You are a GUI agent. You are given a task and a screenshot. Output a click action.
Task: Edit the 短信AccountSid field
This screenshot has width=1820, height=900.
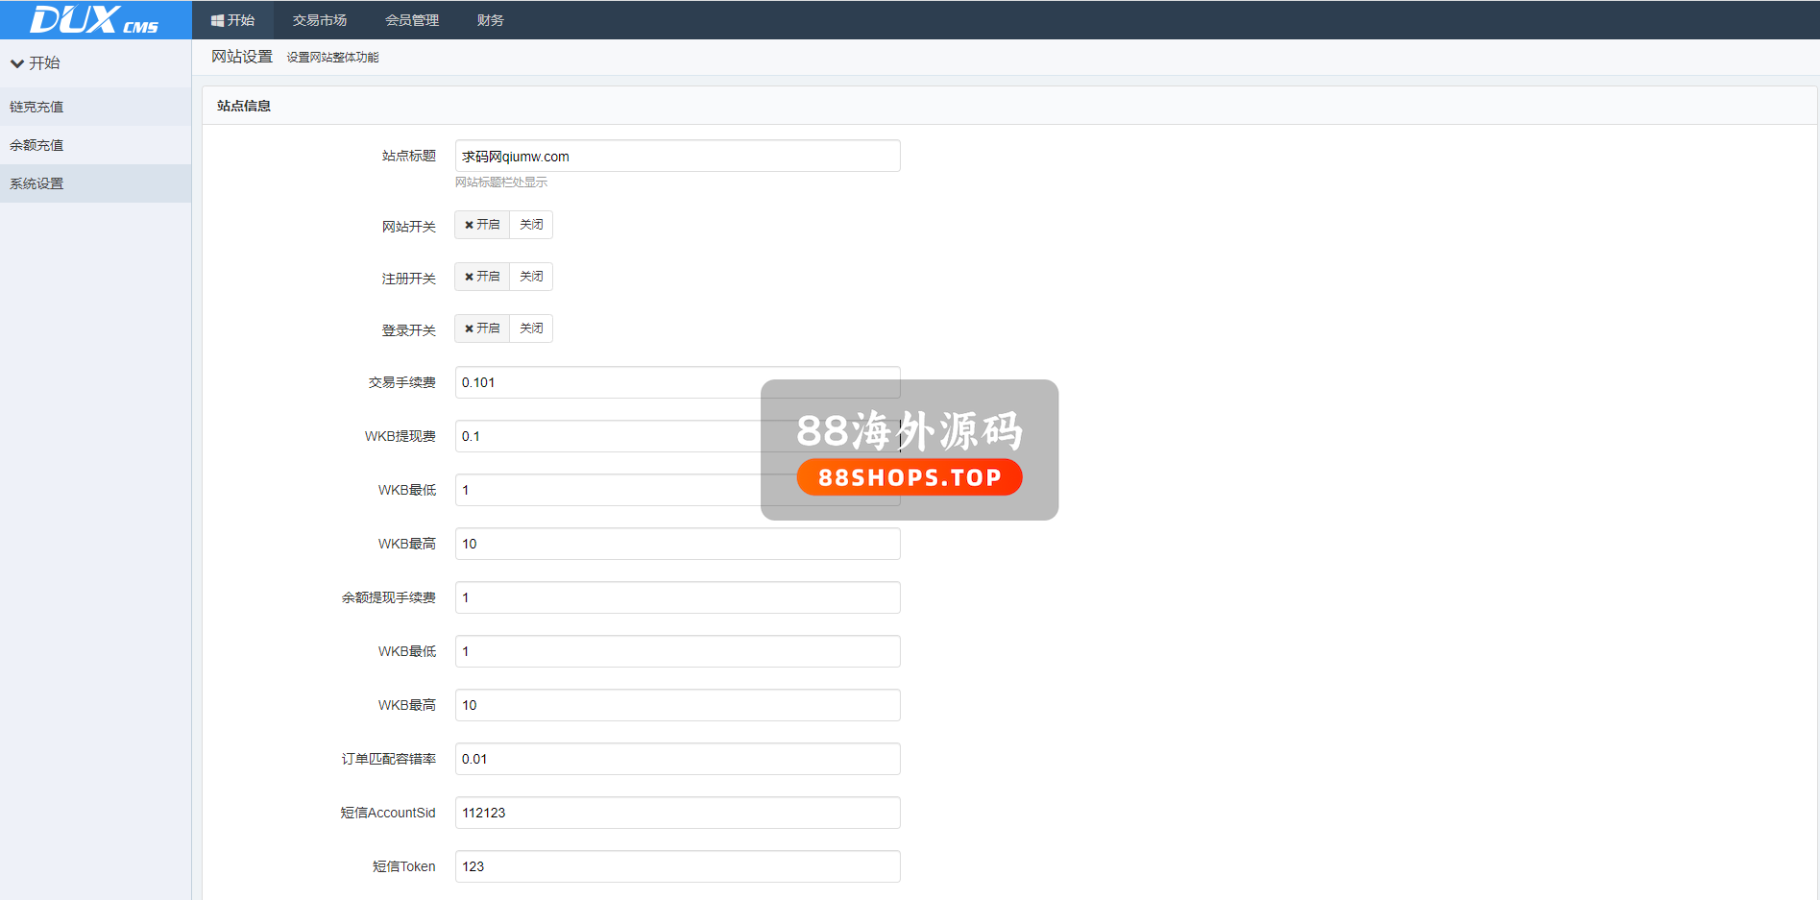point(677,813)
